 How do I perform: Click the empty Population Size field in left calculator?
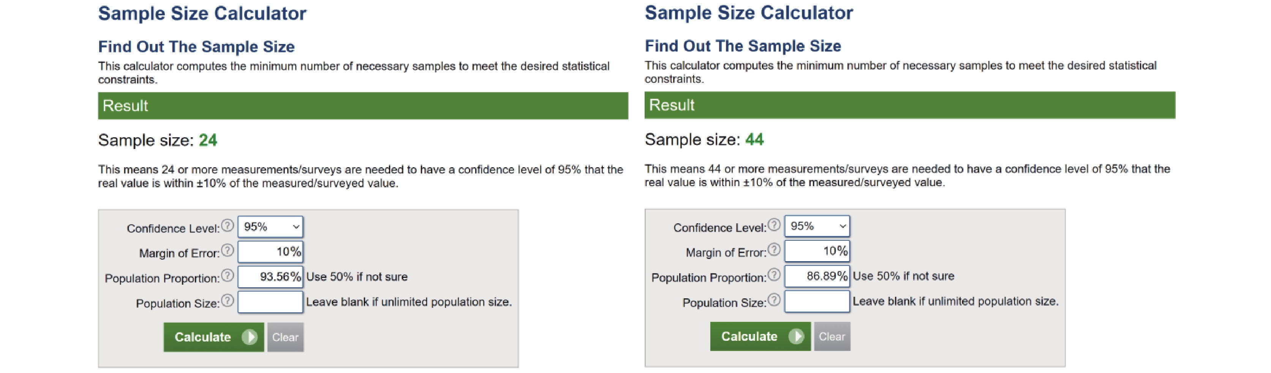[270, 302]
